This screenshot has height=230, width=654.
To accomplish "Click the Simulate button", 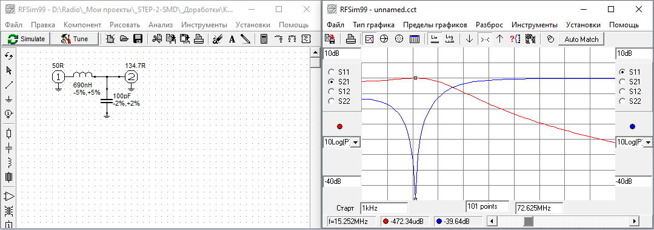I will coord(26,39).
